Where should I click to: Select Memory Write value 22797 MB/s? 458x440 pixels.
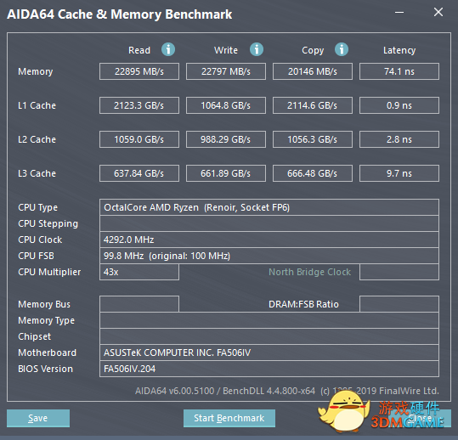tap(226, 71)
